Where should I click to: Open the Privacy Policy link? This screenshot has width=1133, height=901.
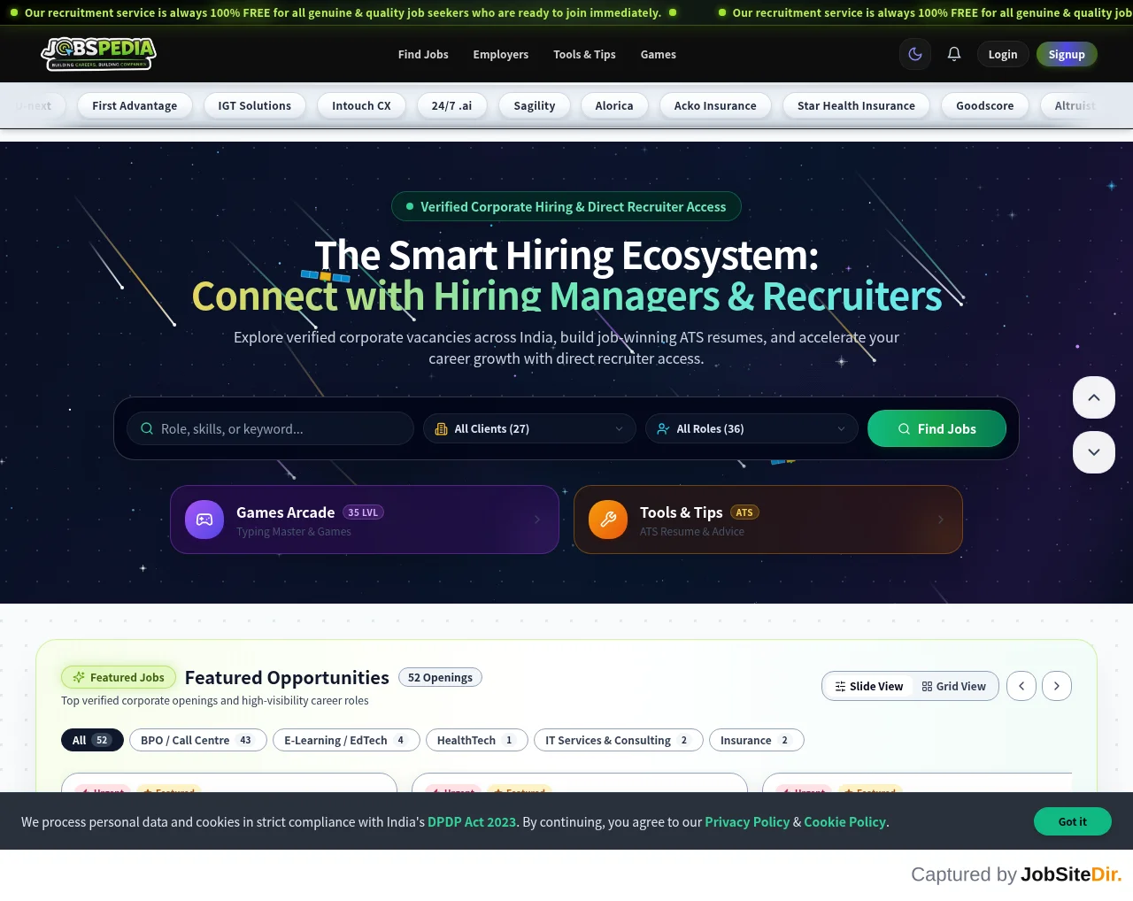tap(747, 821)
